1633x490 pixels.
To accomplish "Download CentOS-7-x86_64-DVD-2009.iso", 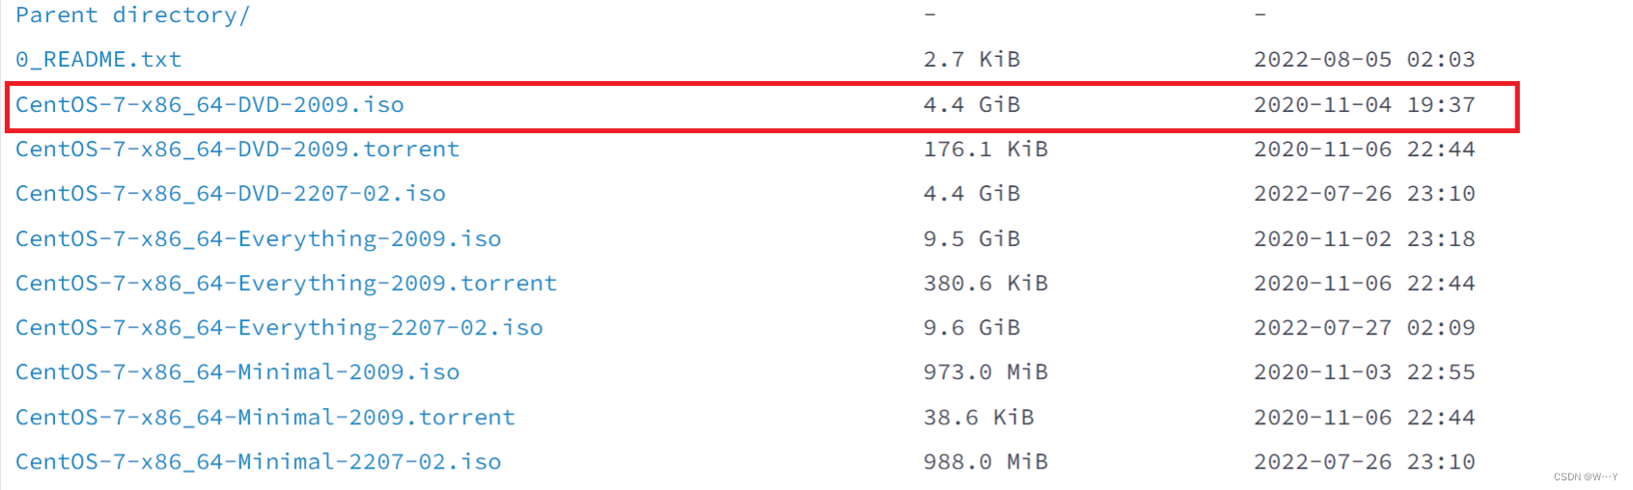I will (x=209, y=105).
